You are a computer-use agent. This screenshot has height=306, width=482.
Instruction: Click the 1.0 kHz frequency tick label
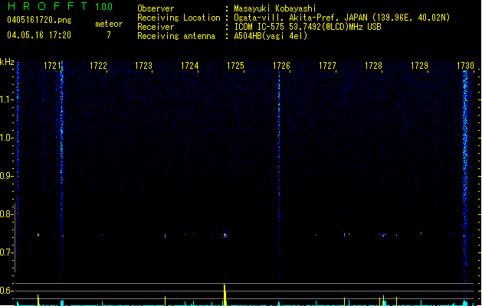[x=7, y=138]
